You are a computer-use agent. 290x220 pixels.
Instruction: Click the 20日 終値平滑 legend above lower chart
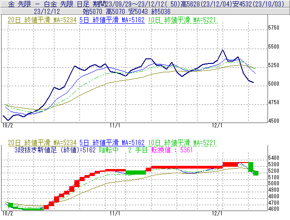(x=42, y=143)
